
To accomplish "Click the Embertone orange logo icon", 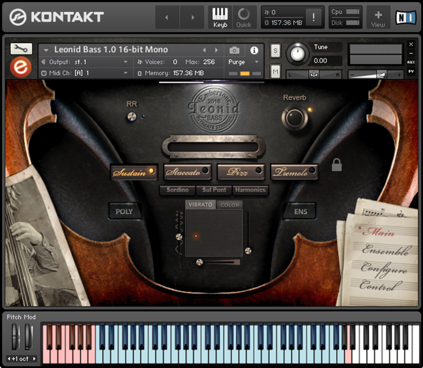I will coord(21,67).
